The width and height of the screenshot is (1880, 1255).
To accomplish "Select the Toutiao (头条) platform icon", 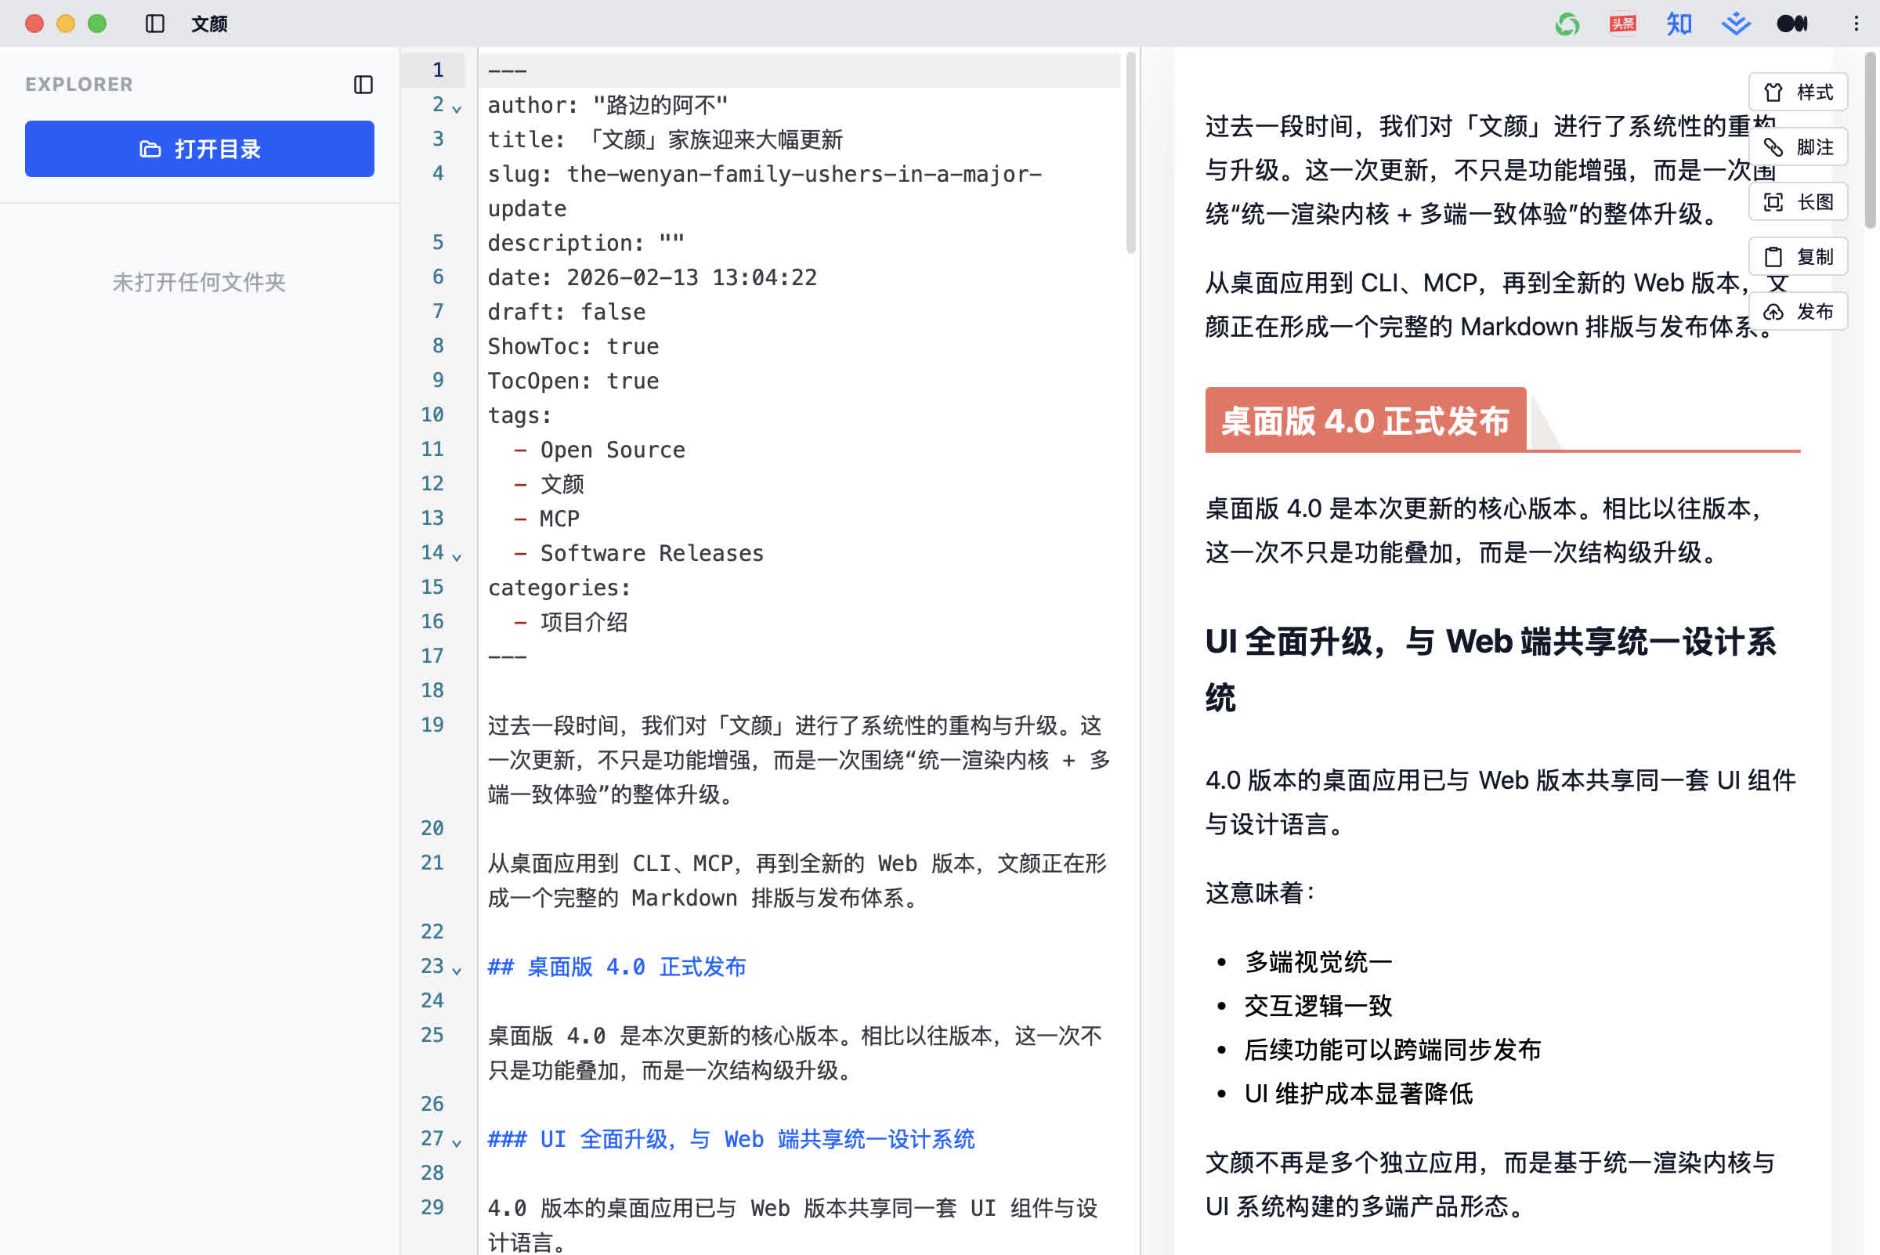I will click(1622, 24).
